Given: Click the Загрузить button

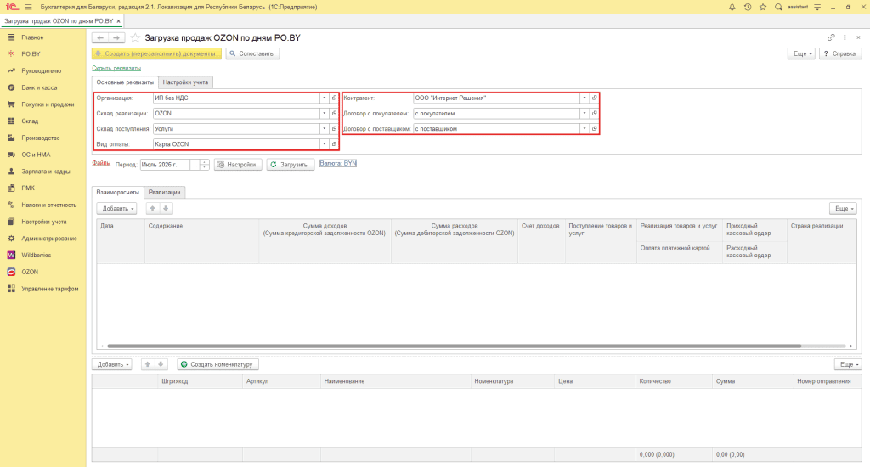Looking at the screenshot, I should point(291,165).
